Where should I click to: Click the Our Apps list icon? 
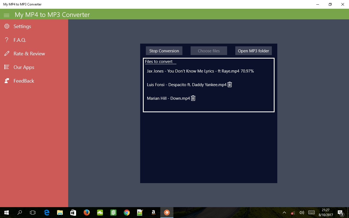7,67
